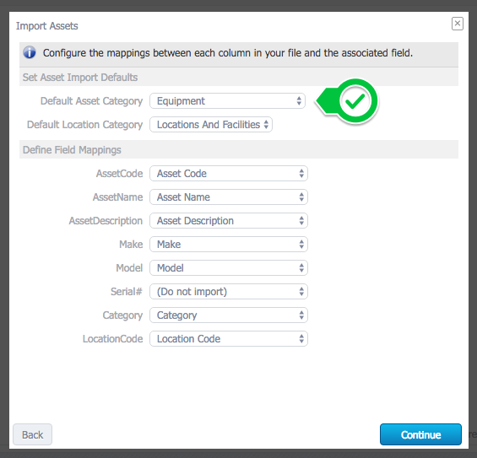Go back with the Back button
477x458 pixels.
33,434
